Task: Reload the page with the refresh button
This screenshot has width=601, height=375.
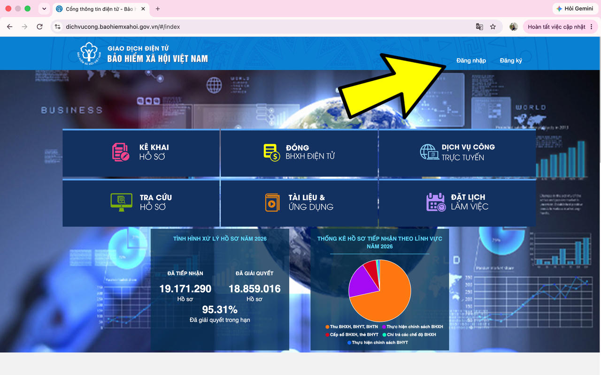Action: [x=40, y=27]
